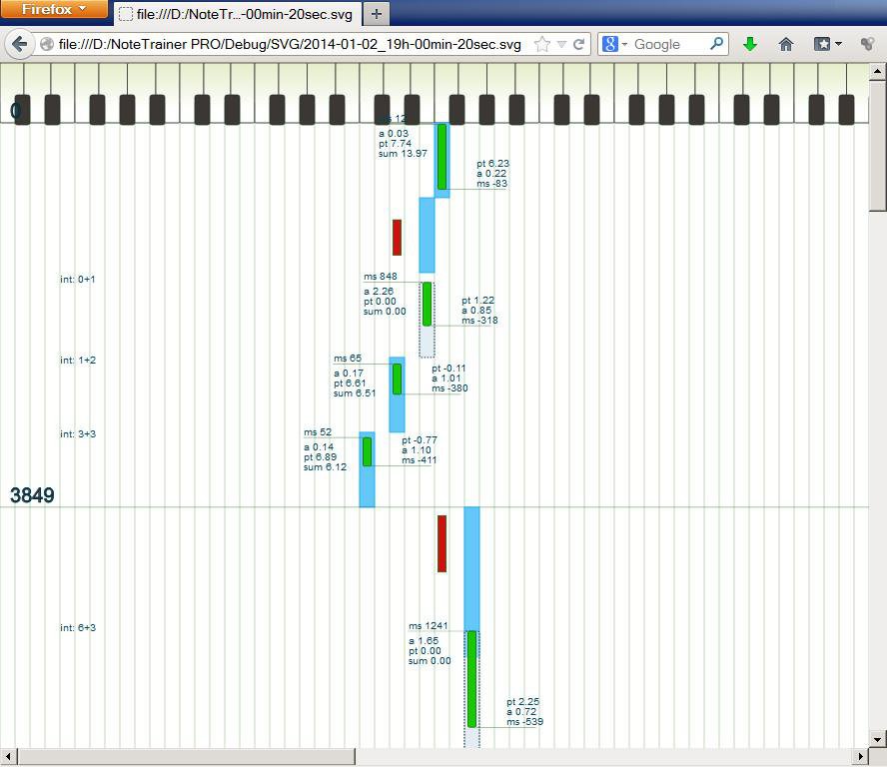Open a new tab with plus button

tap(377, 14)
